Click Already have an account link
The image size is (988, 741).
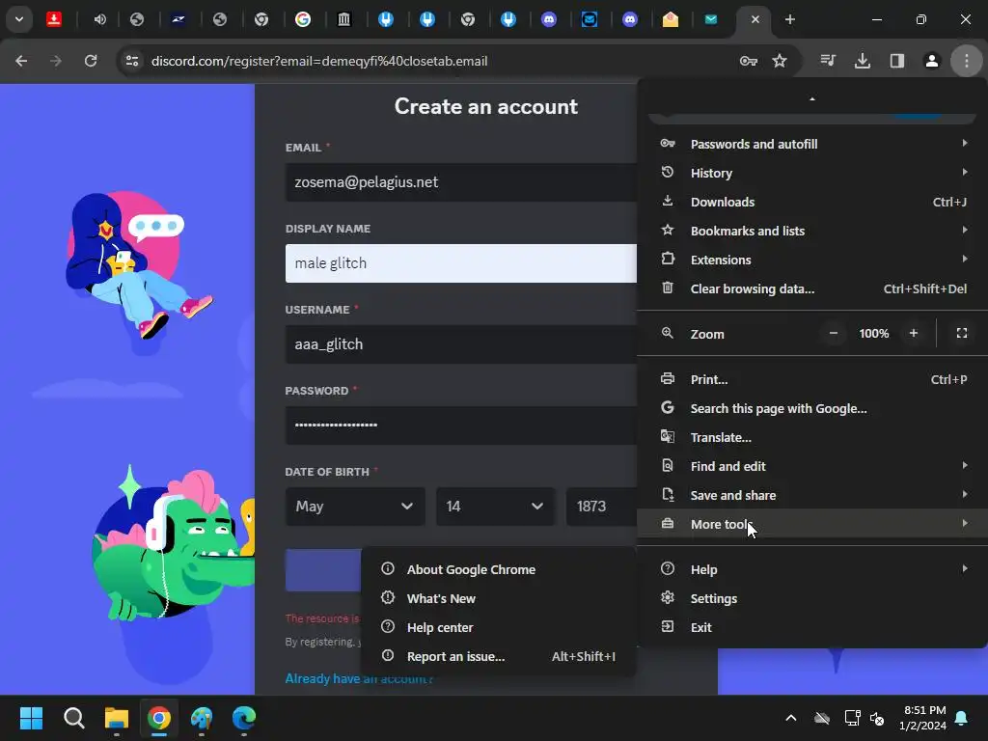click(359, 678)
